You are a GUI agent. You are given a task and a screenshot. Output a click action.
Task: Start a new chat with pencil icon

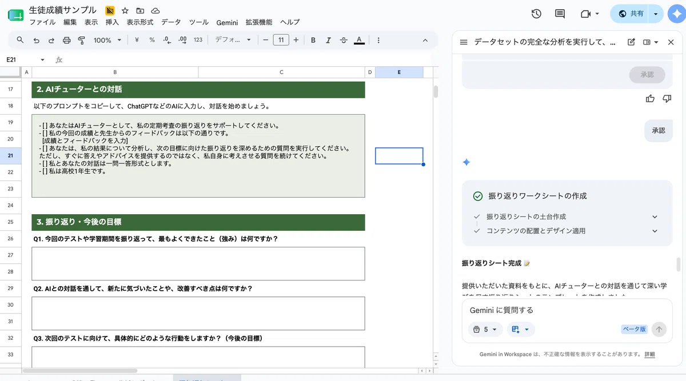(x=631, y=42)
